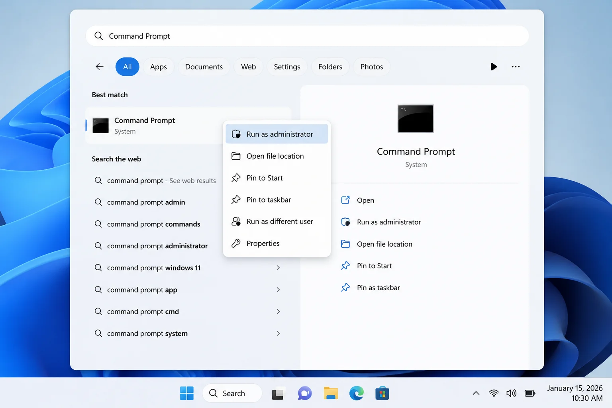Click Open in the preview pane
612x408 pixels.
[x=365, y=200]
